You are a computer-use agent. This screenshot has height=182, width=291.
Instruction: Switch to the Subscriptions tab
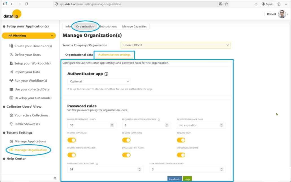pyautogui.click(x=108, y=26)
